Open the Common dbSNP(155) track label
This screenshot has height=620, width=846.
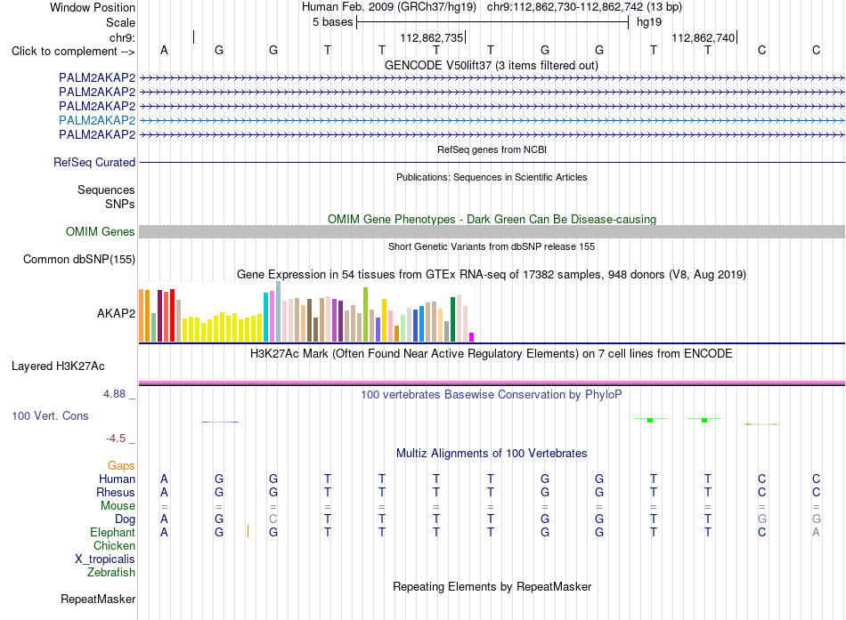pyautogui.click(x=79, y=260)
